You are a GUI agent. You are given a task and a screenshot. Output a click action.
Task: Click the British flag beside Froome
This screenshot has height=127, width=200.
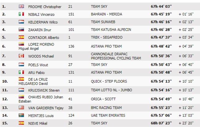[21, 6]
